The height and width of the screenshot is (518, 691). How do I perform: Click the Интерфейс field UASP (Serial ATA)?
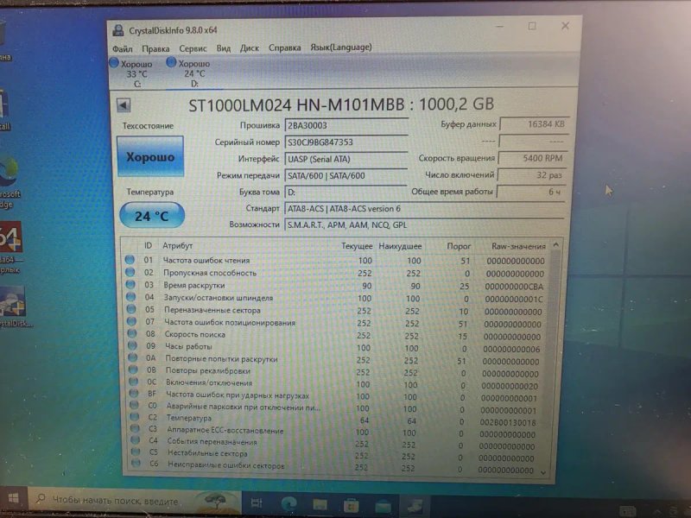(346, 159)
